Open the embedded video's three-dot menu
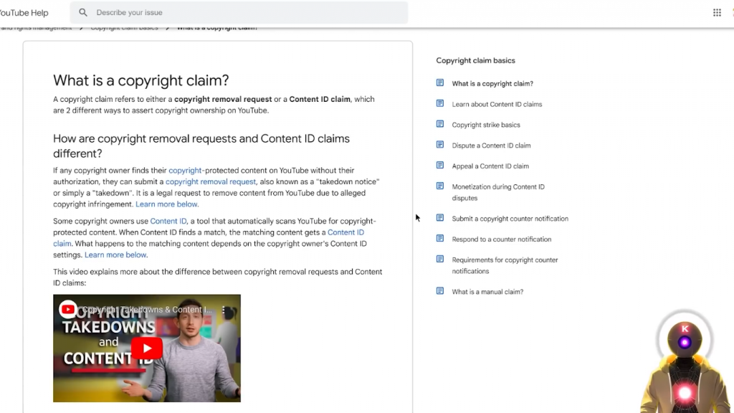734x413 pixels. pyautogui.click(x=223, y=310)
